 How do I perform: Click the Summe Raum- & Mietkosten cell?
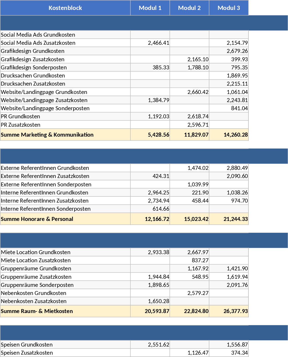pos(37,311)
